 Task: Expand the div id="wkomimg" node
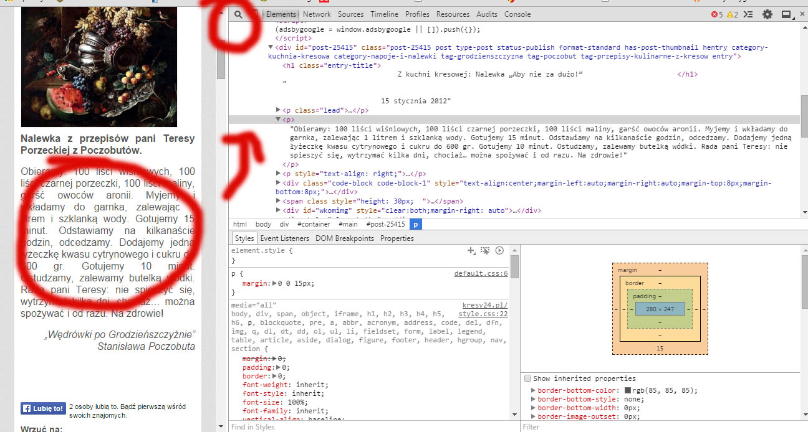pyautogui.click(x=279, y=210)
